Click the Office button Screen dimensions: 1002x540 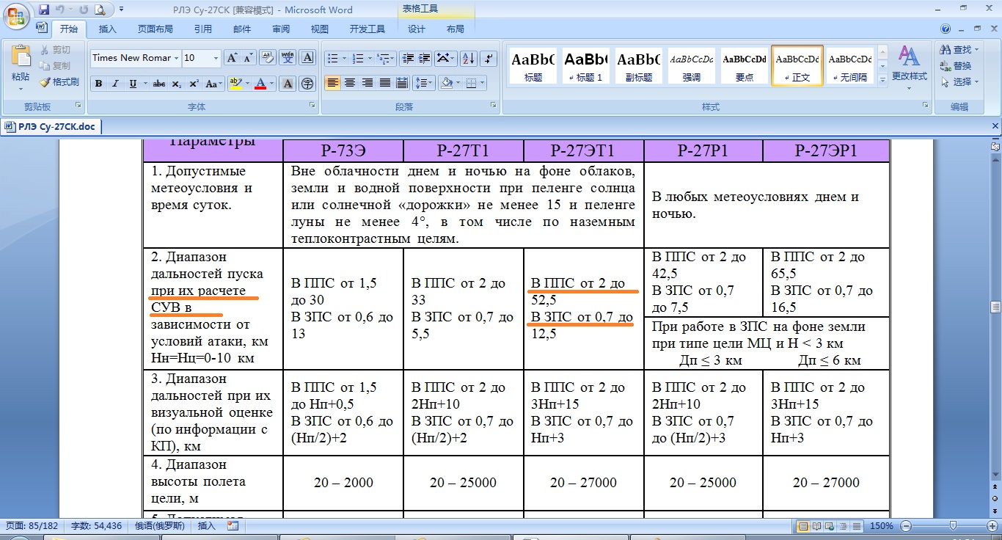(x=15, y=15)
